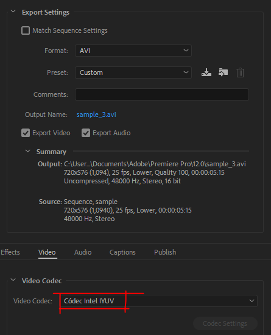The image size is (271, 335).
Task: Click into the Comments text field
Action: coord(162,94)
